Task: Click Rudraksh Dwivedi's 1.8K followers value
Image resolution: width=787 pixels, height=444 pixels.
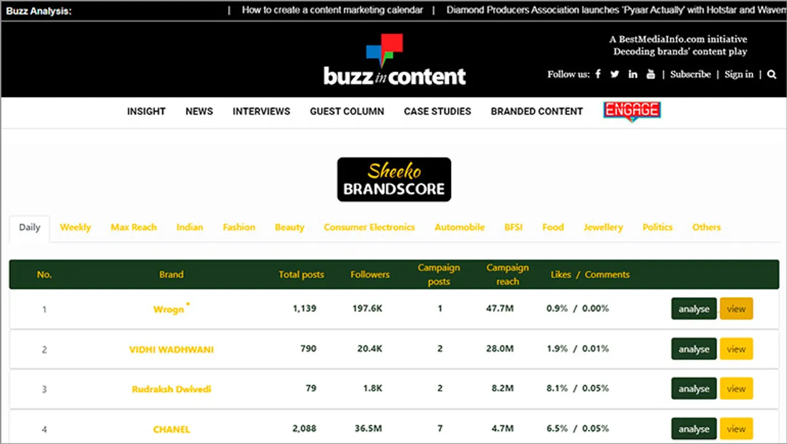Action: click(372, 388)
